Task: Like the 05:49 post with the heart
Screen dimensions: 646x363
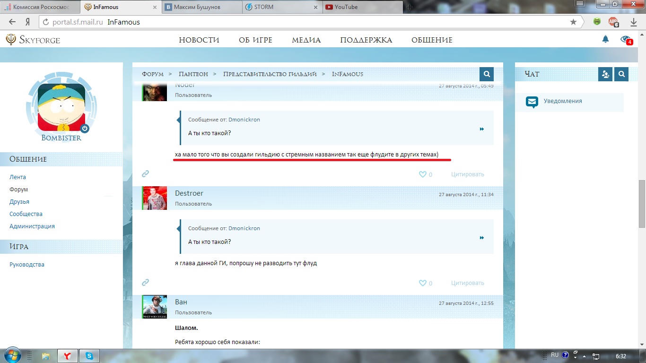Action: [423, 174]
